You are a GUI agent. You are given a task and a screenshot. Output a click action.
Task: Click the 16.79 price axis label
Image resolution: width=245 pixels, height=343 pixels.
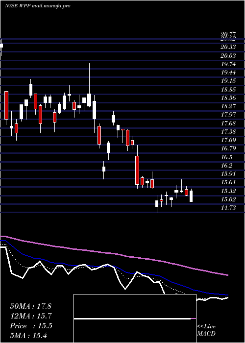[x=228, y=148]
